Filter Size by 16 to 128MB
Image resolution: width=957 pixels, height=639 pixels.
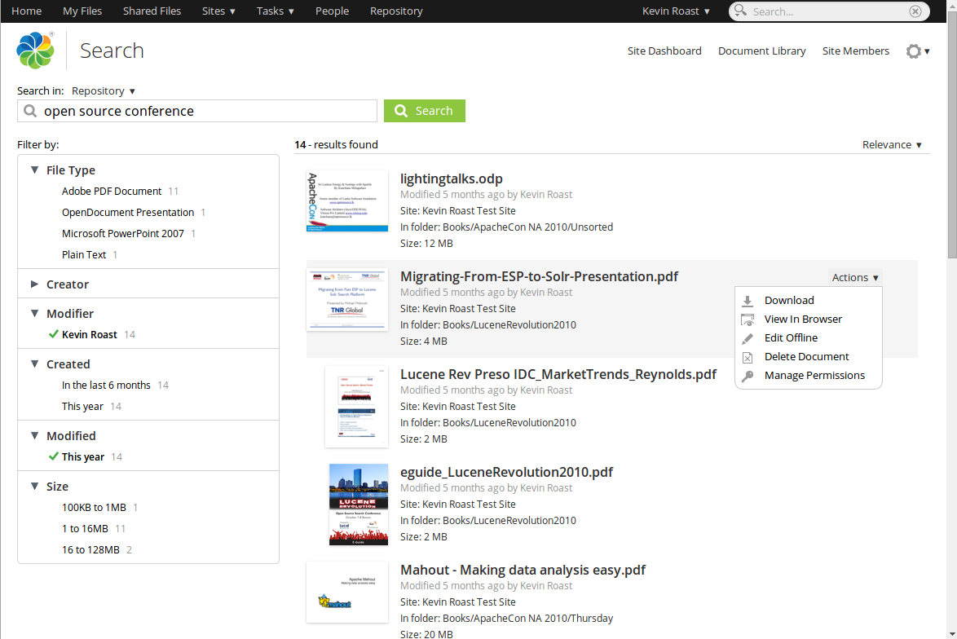point(91,550)
